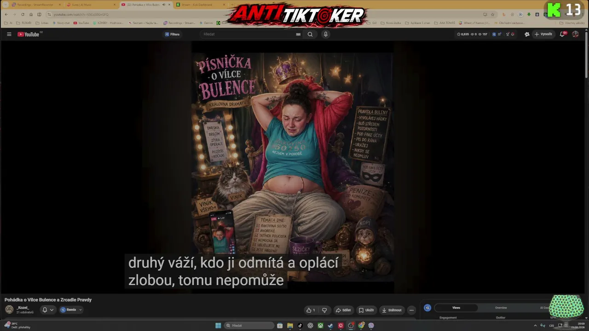This screenshot has width=589, height=331.
Task: Open TikTok from the taskbar
Action: 300,325
